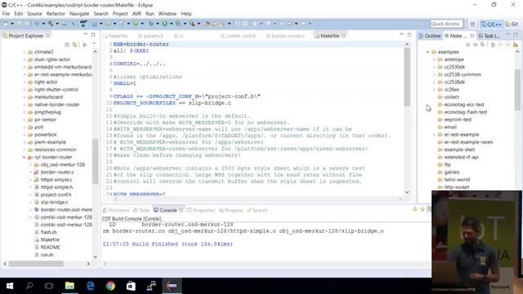Click the editor vertical scrollbar
Viewport: 523px width, 294px height.
407,77
